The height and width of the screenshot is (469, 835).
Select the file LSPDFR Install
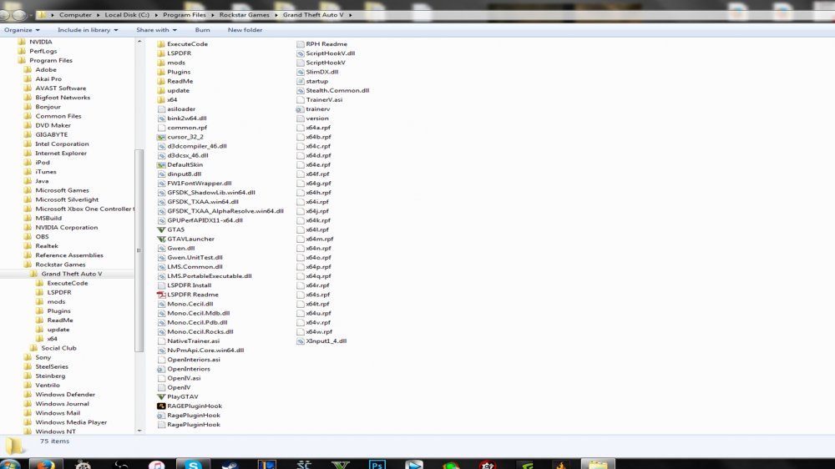(x=189, y=285)
